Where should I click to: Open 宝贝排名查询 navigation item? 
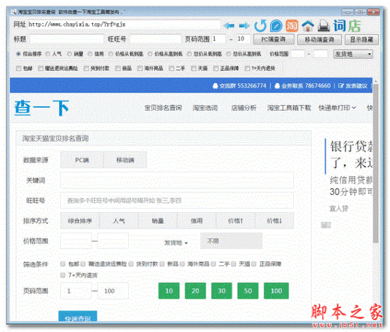163,108
